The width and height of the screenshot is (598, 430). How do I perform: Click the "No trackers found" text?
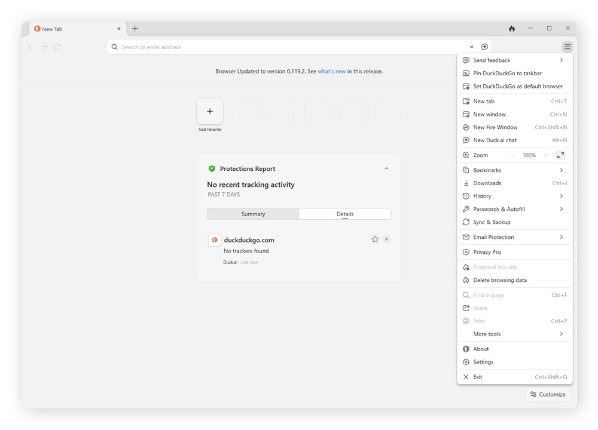246,251
